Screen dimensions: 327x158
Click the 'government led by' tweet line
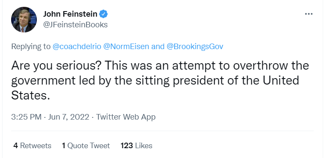click(155, 81)
